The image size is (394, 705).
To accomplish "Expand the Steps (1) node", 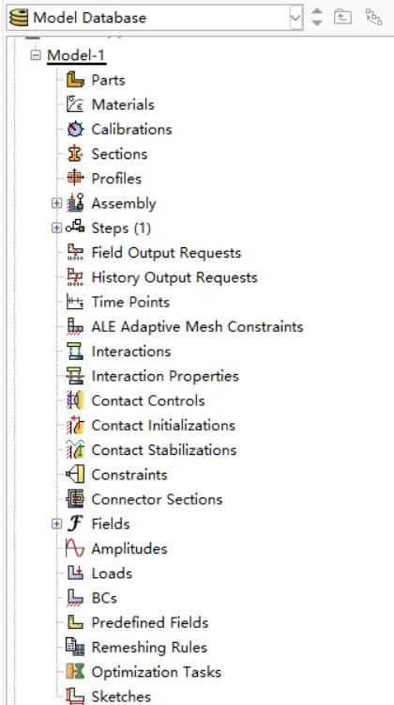I will [x=56, y=228].
